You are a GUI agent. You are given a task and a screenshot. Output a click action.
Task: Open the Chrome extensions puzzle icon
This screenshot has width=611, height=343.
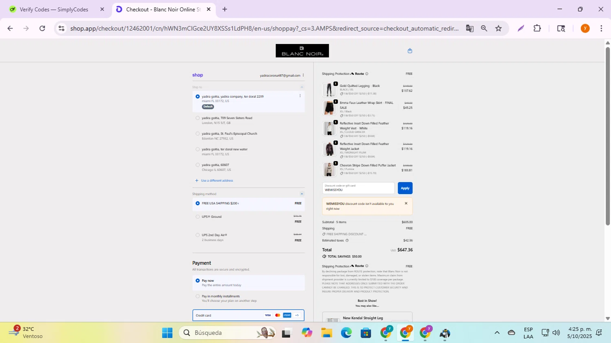tap(537, 28)
